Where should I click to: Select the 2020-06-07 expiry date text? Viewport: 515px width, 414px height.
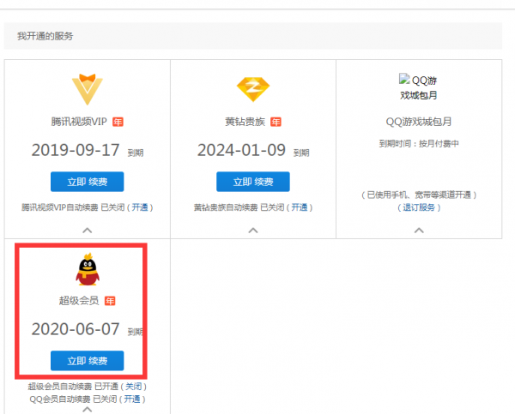[76, 328]
